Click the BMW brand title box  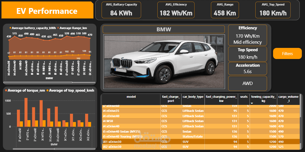click(163, 29)
